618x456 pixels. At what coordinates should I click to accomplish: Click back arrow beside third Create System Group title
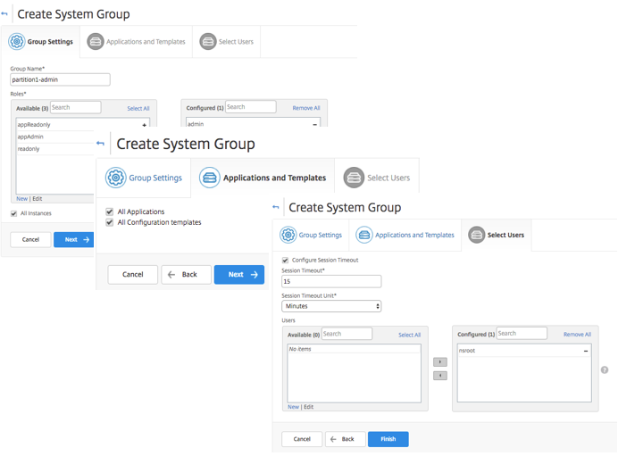click(276, 207)
